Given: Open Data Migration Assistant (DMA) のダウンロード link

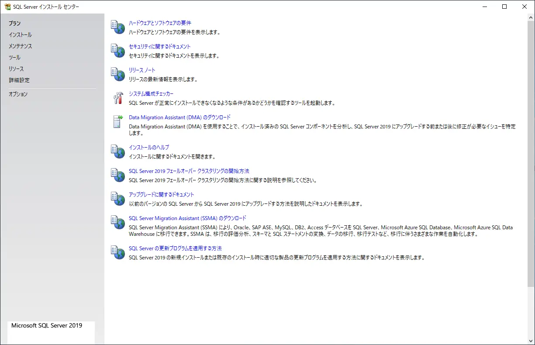Looking at the screenshot, I should tap(179, 117).
